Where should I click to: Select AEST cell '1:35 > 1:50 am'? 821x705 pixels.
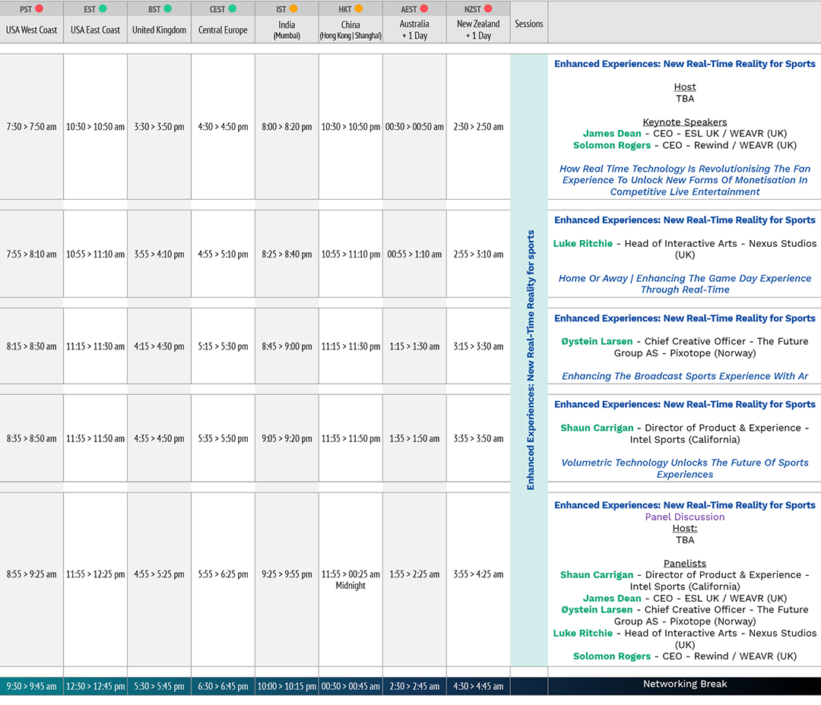(x=415, y=438)
